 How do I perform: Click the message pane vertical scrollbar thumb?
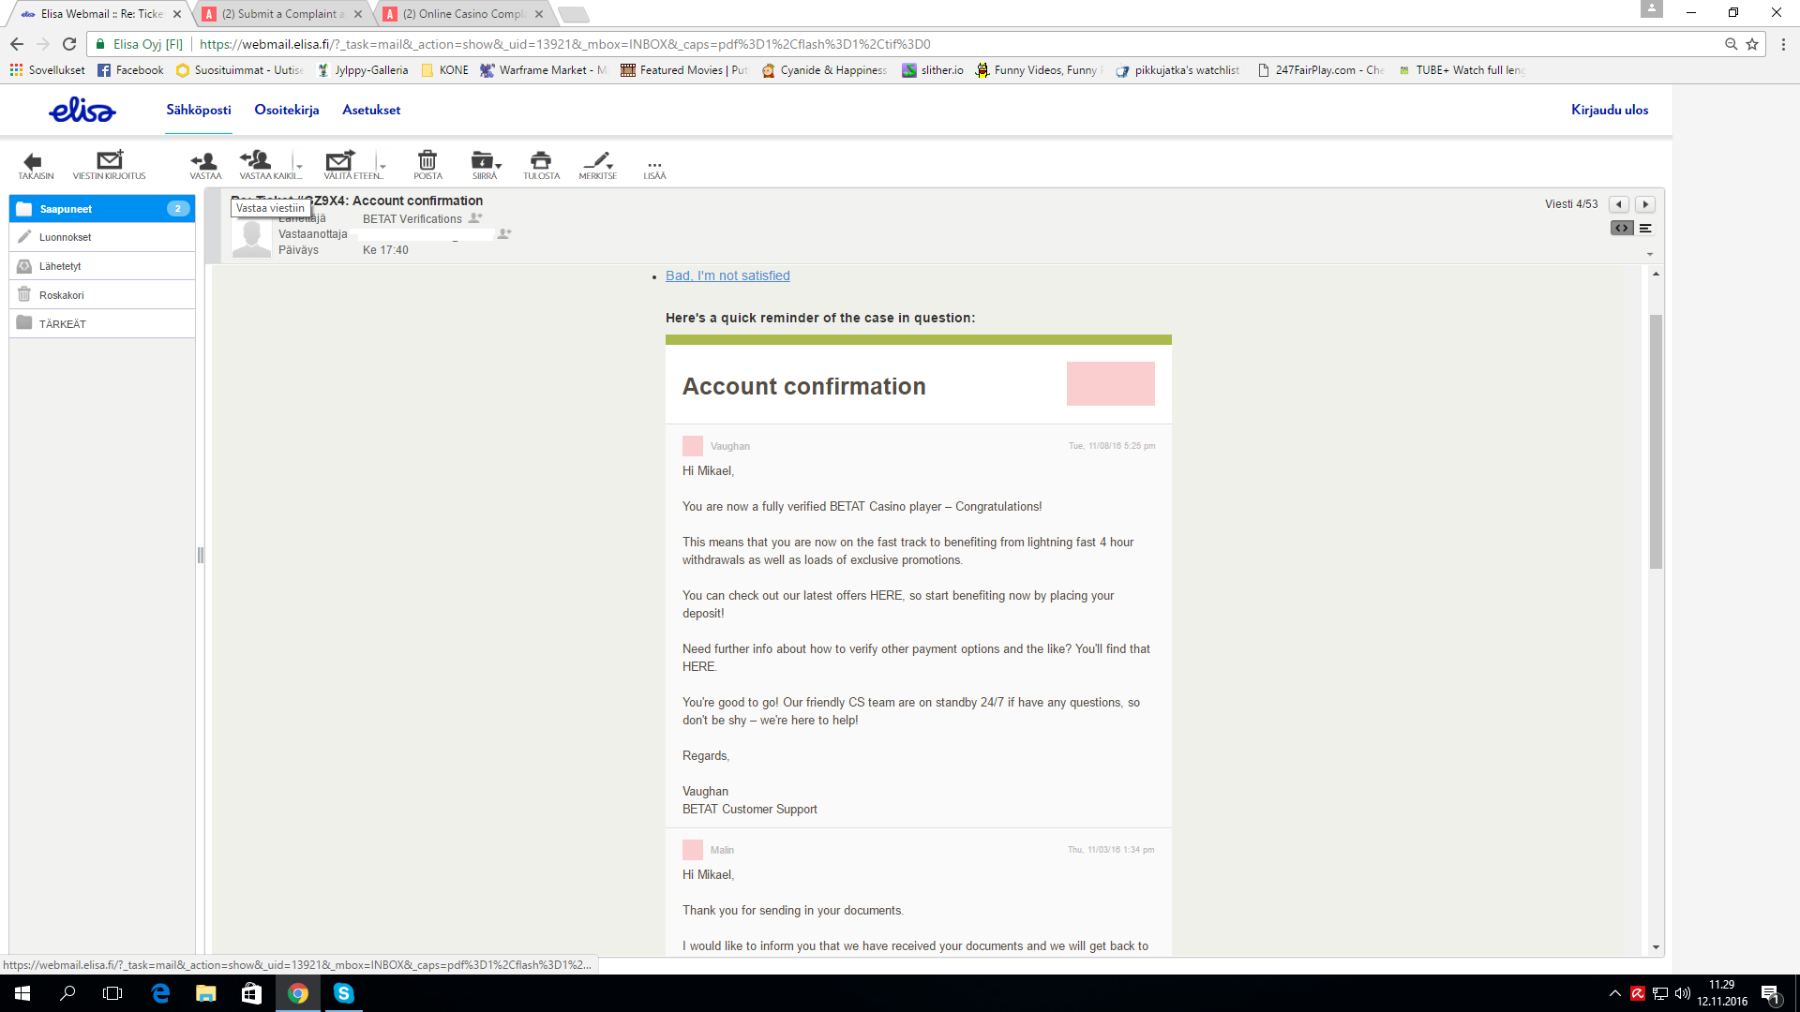click(1656, 440)
